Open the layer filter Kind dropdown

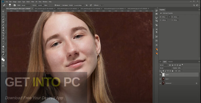coord(164,65)
